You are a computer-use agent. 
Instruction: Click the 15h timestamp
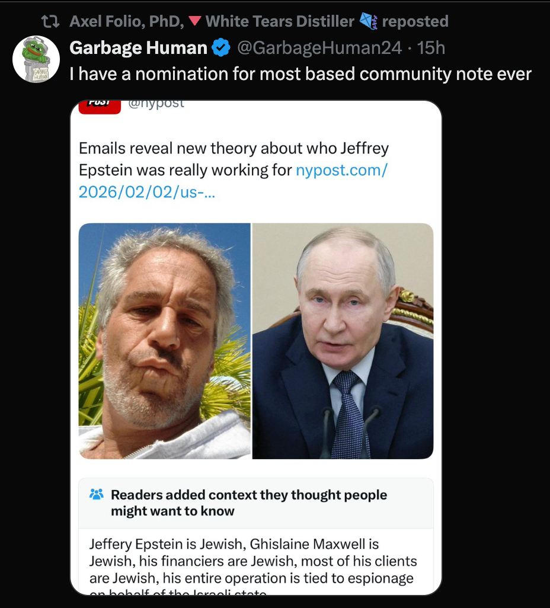coord(431,48)
